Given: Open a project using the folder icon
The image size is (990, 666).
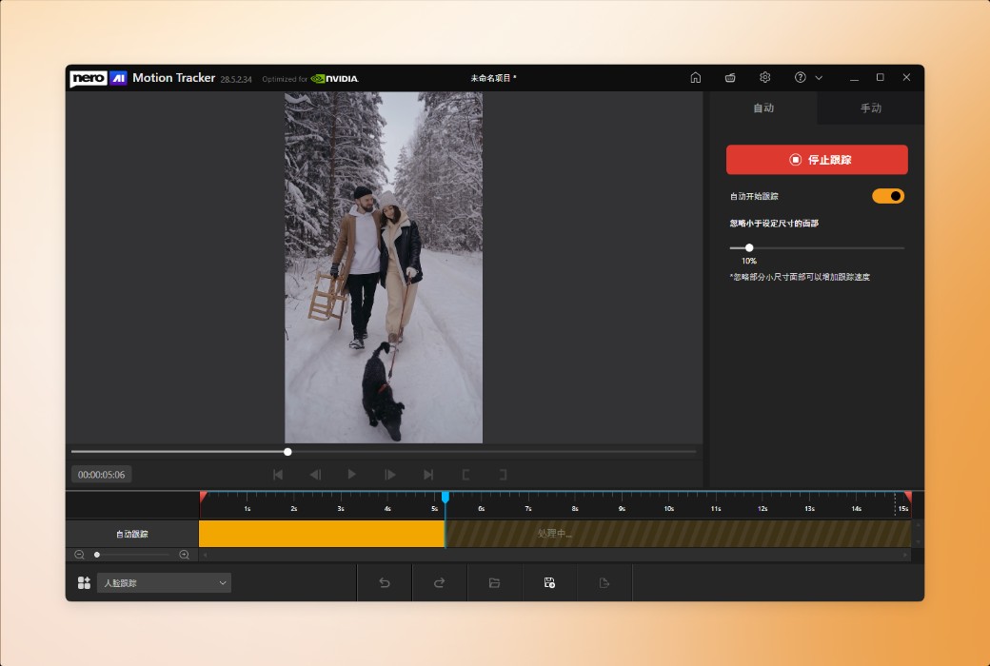Looking at the screenshot, I should click(x=494, y=582).
